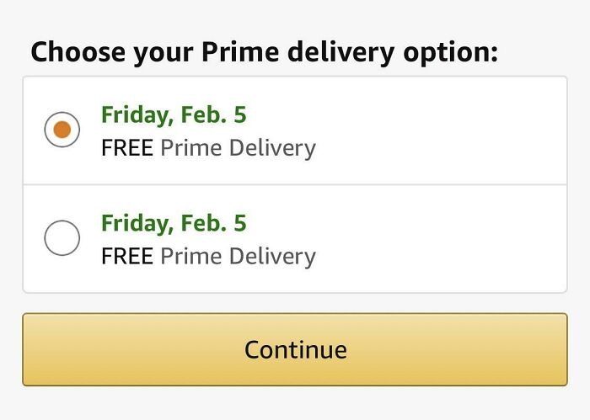The image size is (590, 420).
Task: Click the second option's green Friday, Feb. 5 date
Action: (173, 223)
